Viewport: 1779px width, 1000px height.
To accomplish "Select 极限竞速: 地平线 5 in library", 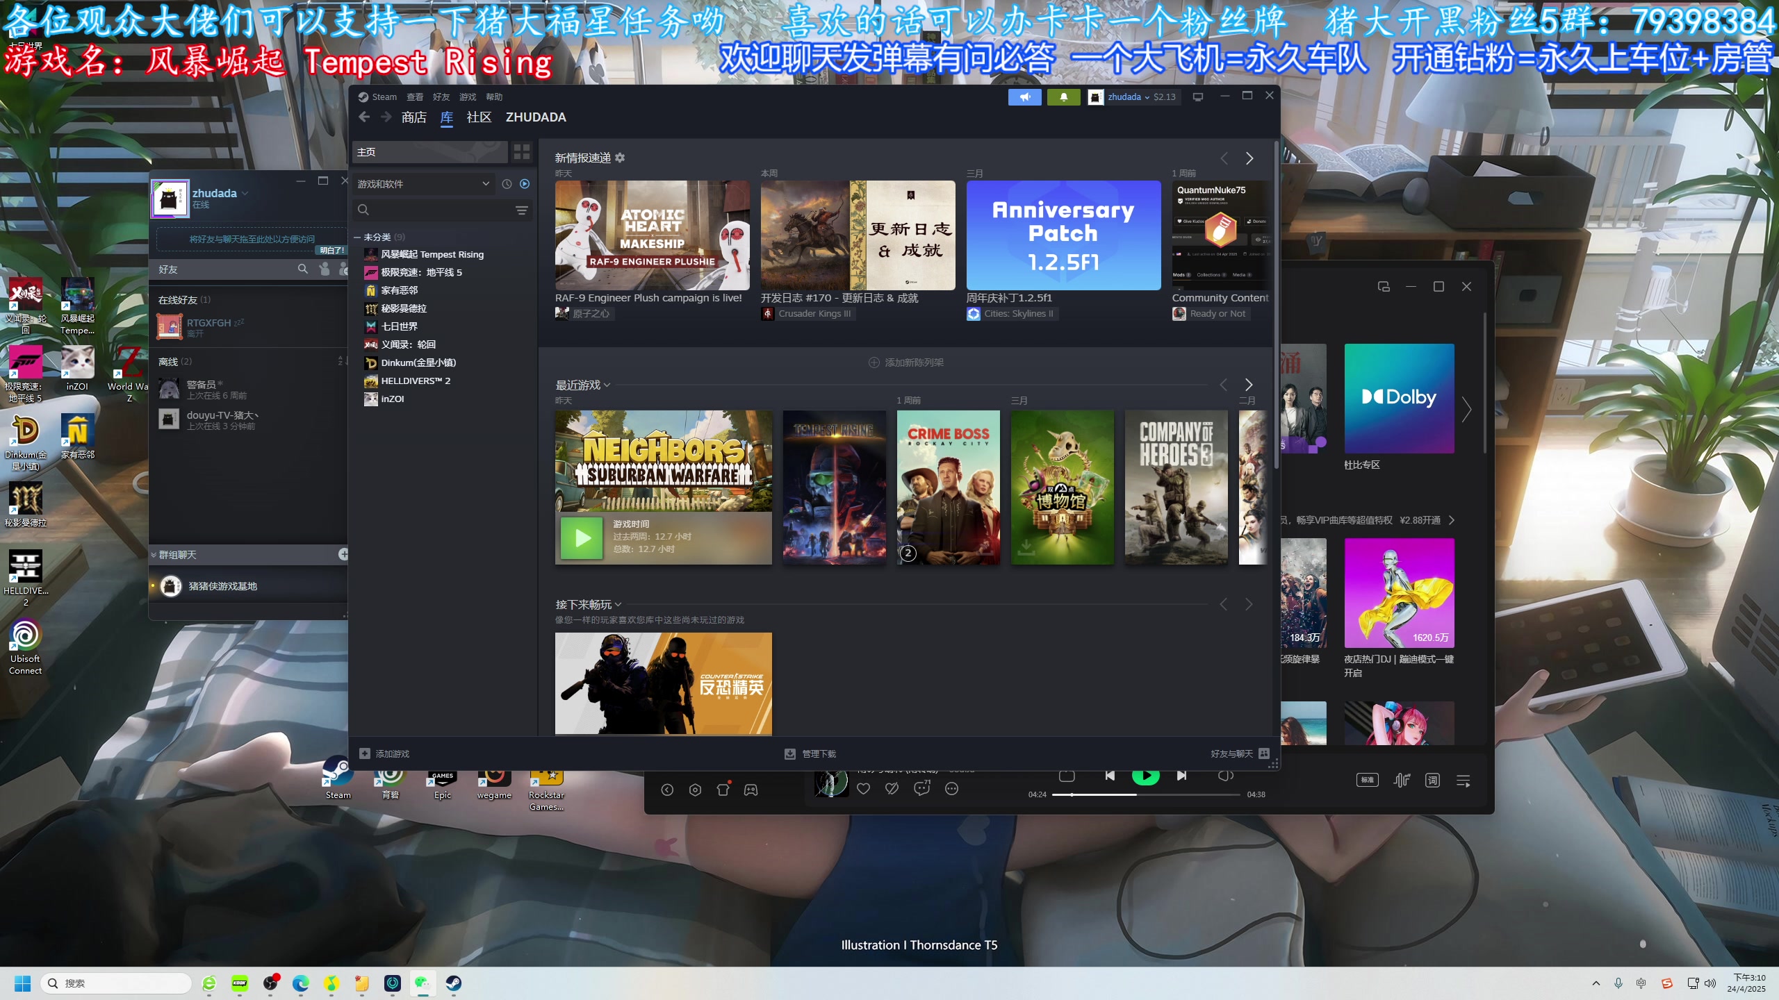I will [421, 272].
